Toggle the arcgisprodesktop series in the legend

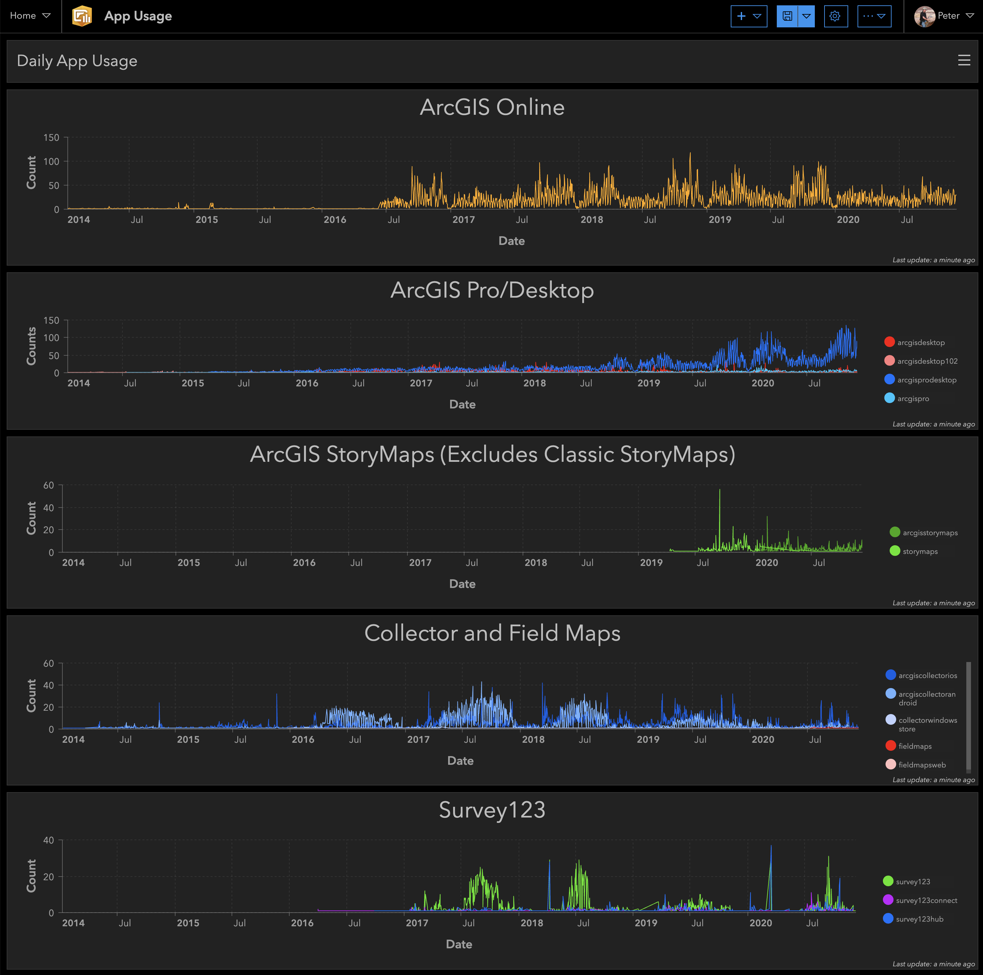pos(921,380)
